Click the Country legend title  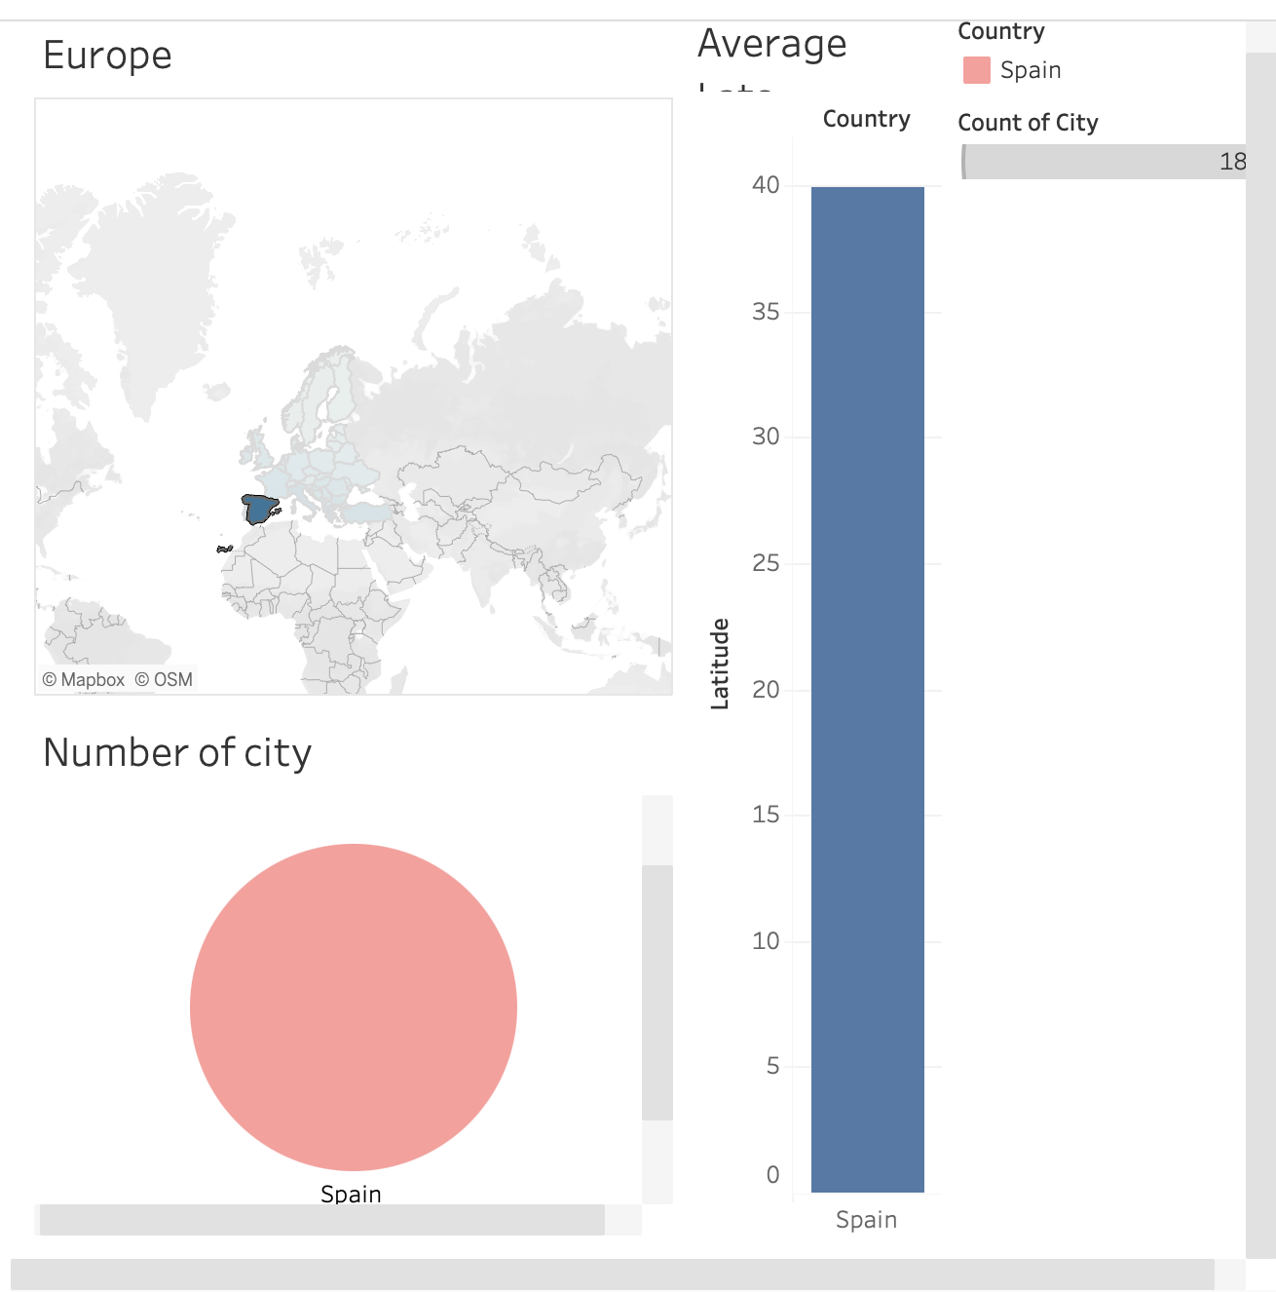(x=1001, y=31)
